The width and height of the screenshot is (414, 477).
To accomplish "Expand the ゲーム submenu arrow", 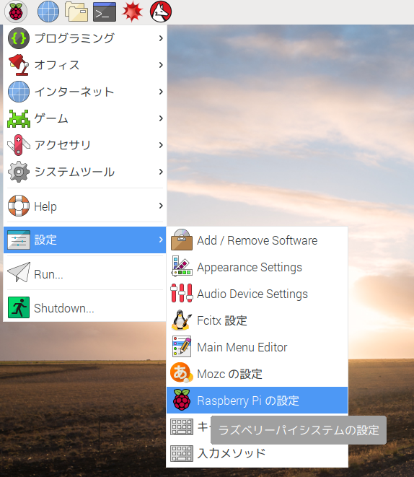I will [x=161, y=118].
